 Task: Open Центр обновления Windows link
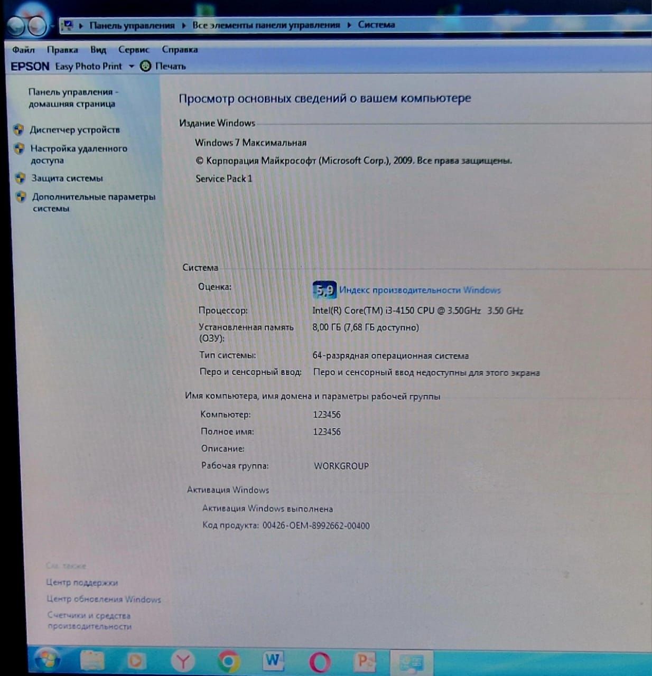(x=104, y=599)
